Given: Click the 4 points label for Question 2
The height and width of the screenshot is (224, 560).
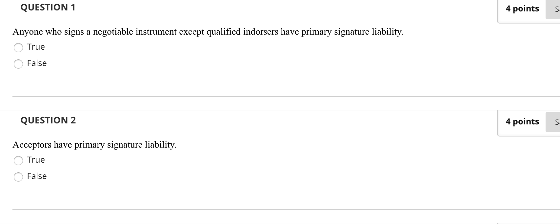Looking at the screenshot, I should tap(522, 121).
